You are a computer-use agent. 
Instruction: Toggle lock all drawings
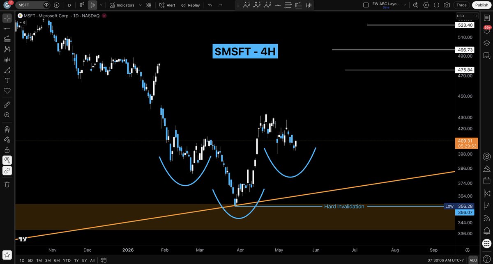7,150
